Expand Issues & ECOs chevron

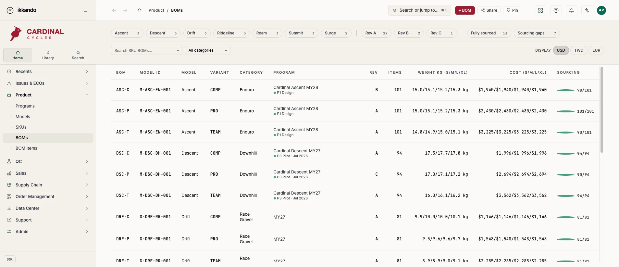pos(87,83)
